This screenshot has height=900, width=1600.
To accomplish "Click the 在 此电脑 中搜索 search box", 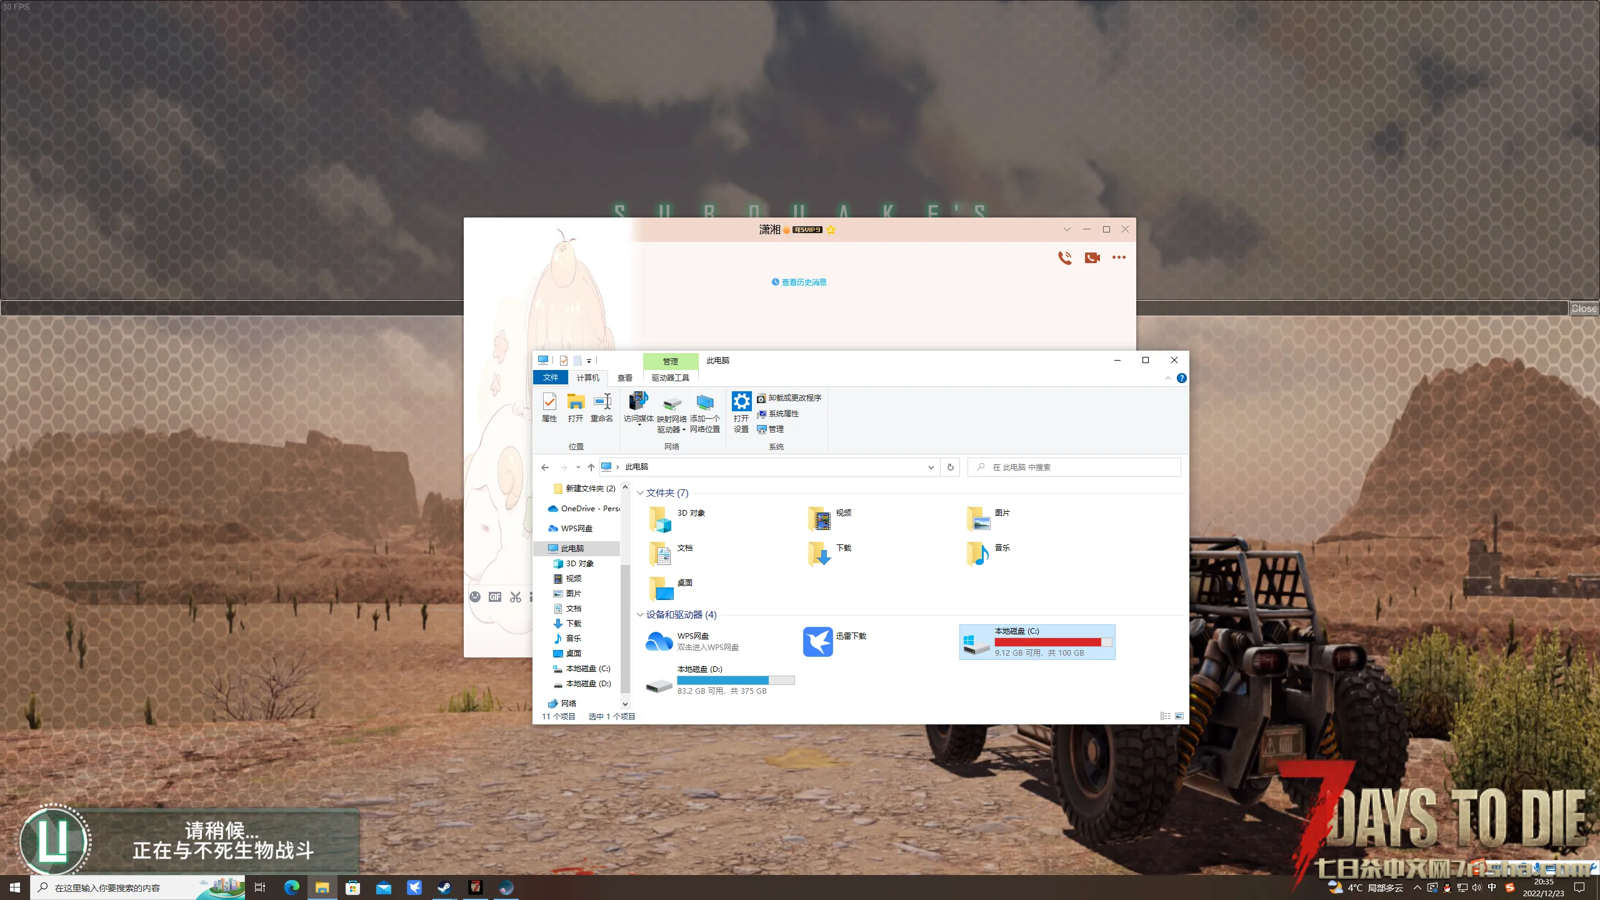I will 1074,467.
